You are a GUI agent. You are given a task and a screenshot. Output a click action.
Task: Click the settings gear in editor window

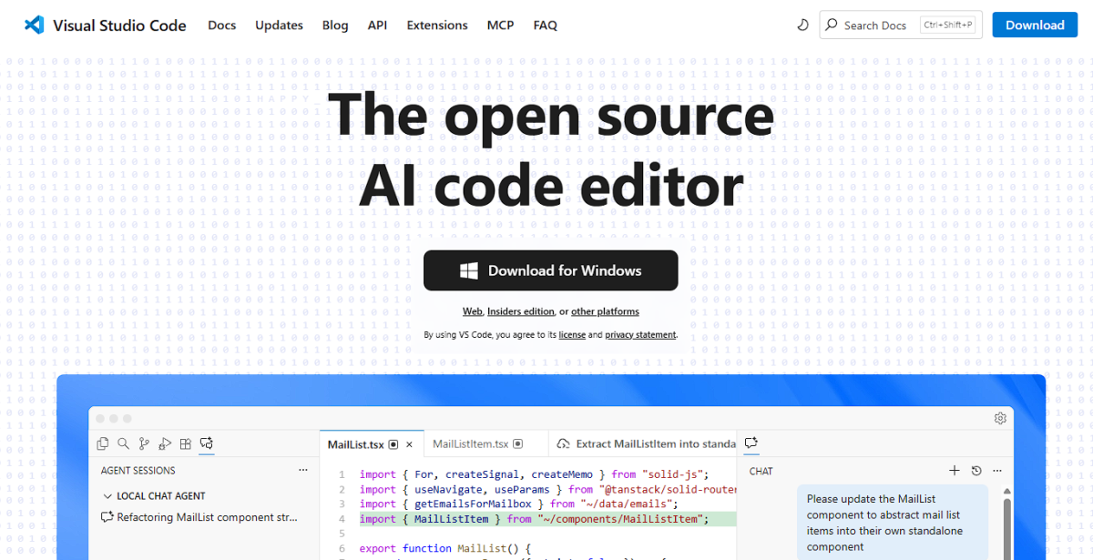[1000, 418]
